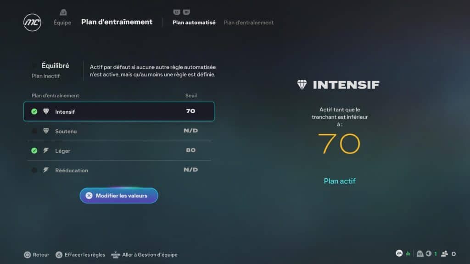Enable the Soutenu plan status indicator

34,131
